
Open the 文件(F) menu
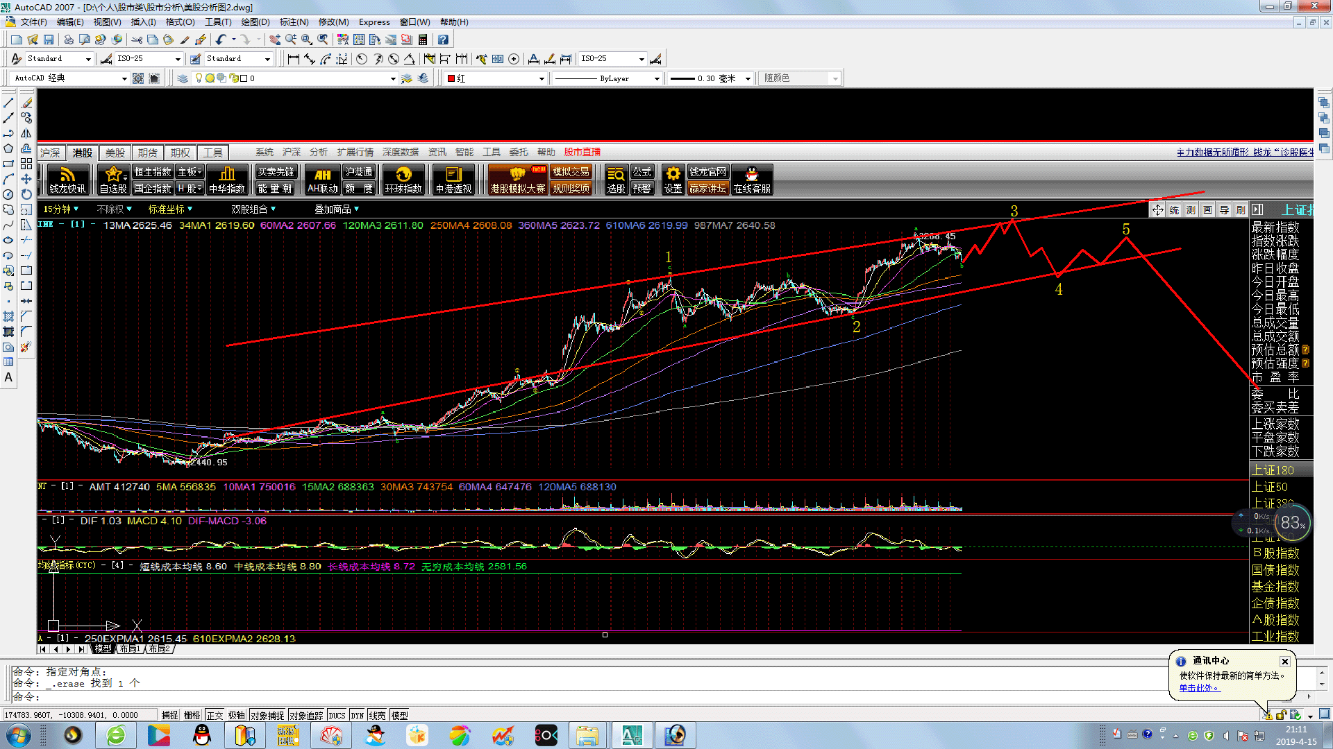[33, 22]
